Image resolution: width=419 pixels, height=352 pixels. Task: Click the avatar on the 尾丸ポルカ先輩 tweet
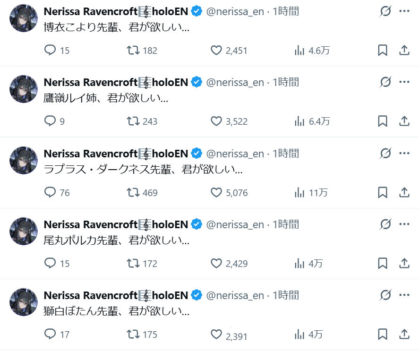click(24, 231)
